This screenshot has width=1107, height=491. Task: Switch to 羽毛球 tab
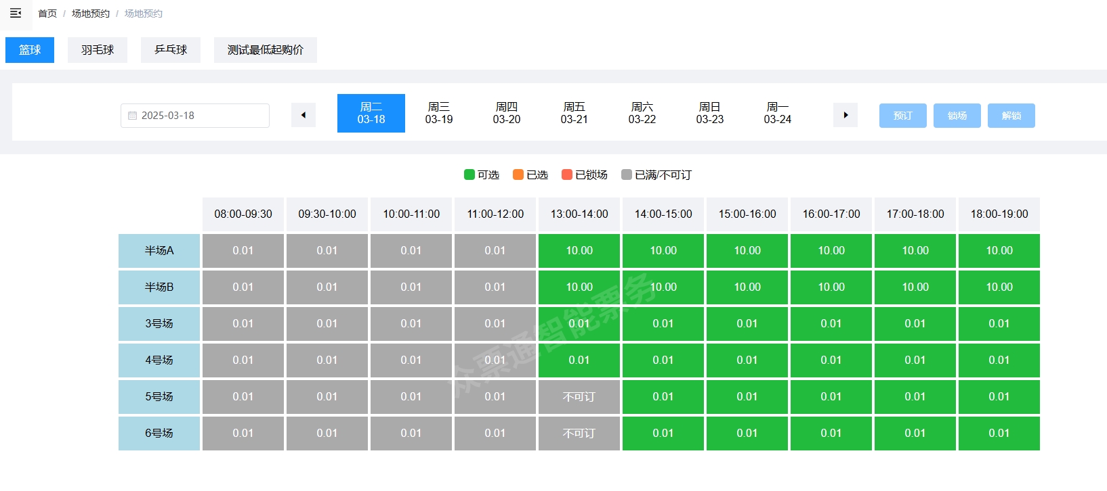point(98,50)
